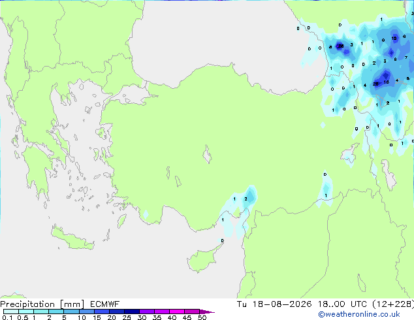The width and height of the screenshot is (414, 320).
Task: Click the legend value '0.5'
Action: pos(23,317)
